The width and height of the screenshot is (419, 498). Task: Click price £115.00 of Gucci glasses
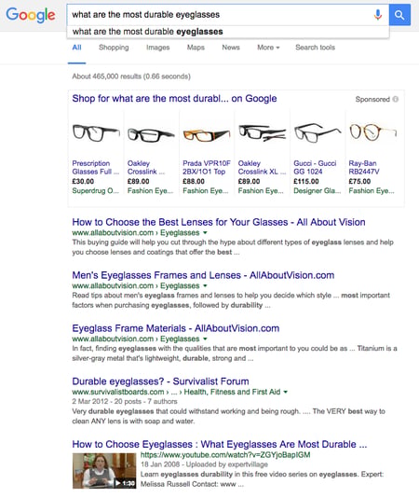[306, 181]
